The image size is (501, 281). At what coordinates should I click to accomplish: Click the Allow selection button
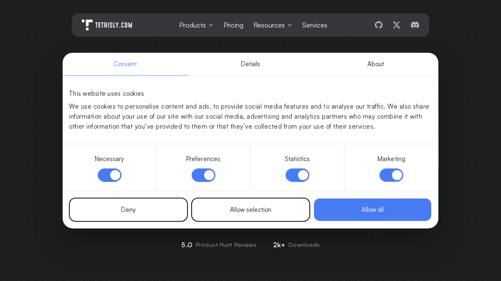pos(250,210)
